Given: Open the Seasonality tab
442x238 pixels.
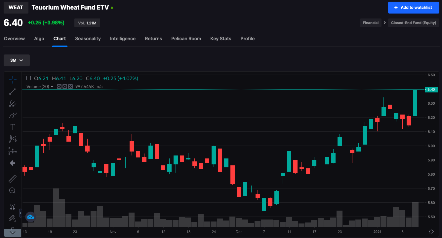Looking at the screenshot, I should pyautogui.click(x=88, y=39).
